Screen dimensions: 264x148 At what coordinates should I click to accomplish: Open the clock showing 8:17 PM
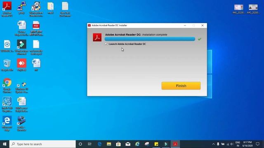[x=247, y=144]
